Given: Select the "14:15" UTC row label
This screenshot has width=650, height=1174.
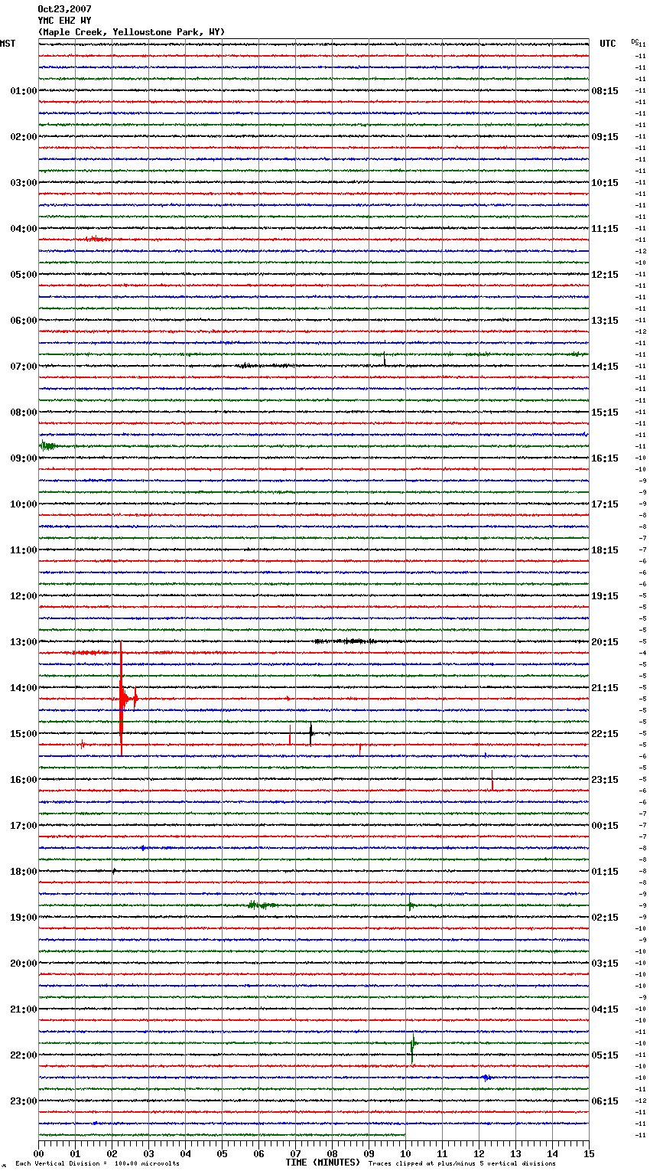Looking at the screenshot, I should click(605, 367).
